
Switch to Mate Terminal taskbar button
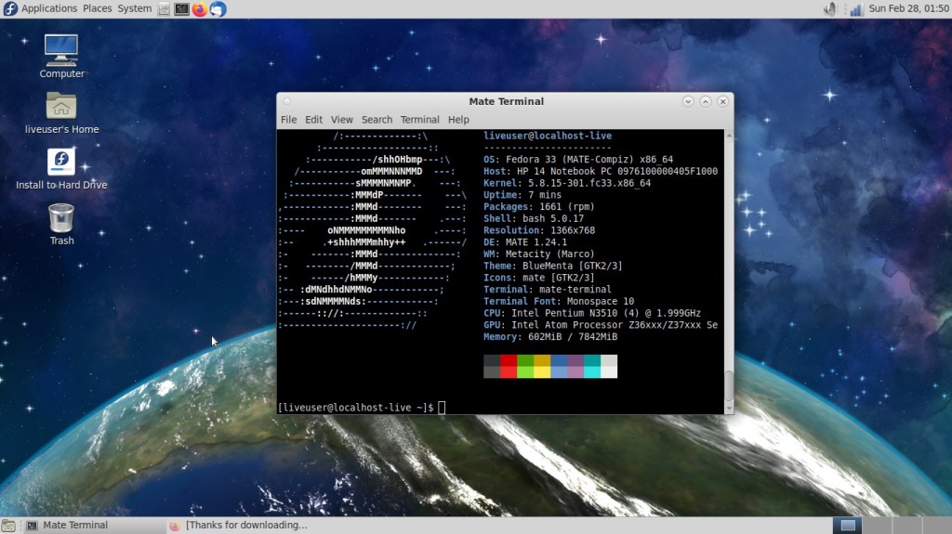pos(74,526)
